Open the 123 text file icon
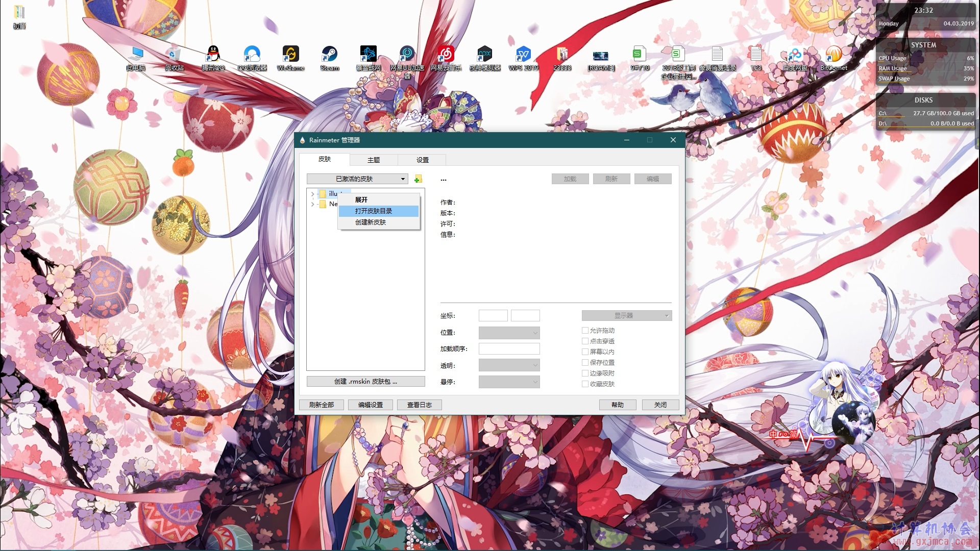This screenshot has width=980, height=551. (x=756, y=58)
